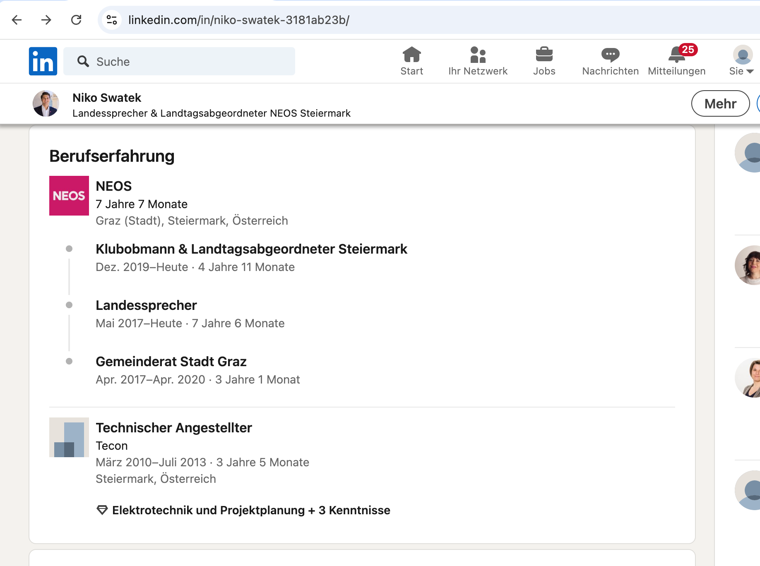Click the Dez. 2019–Heute date text
The image size is (760, 566).
click(142, 267)
